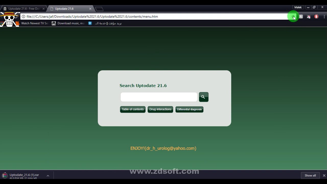Open the Chrome three-dot menu

point(324,17)
